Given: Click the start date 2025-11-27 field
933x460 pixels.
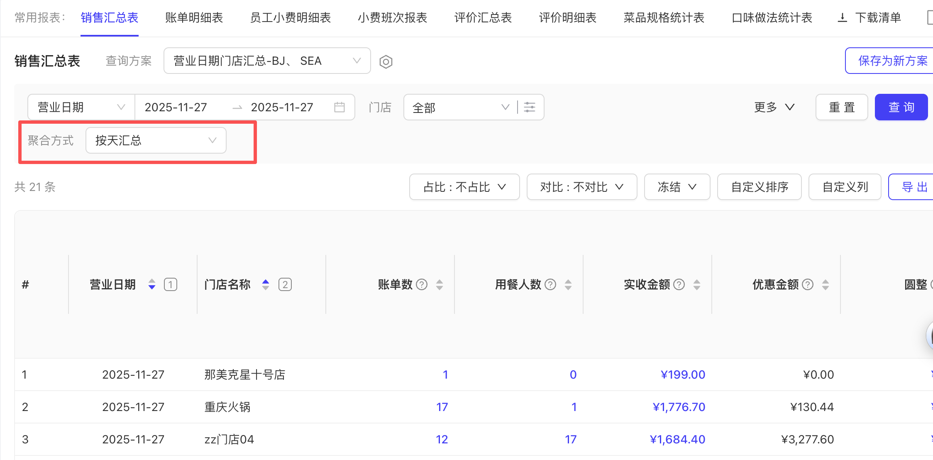Looking at the screenshot, I should click(x=176, y=107).
